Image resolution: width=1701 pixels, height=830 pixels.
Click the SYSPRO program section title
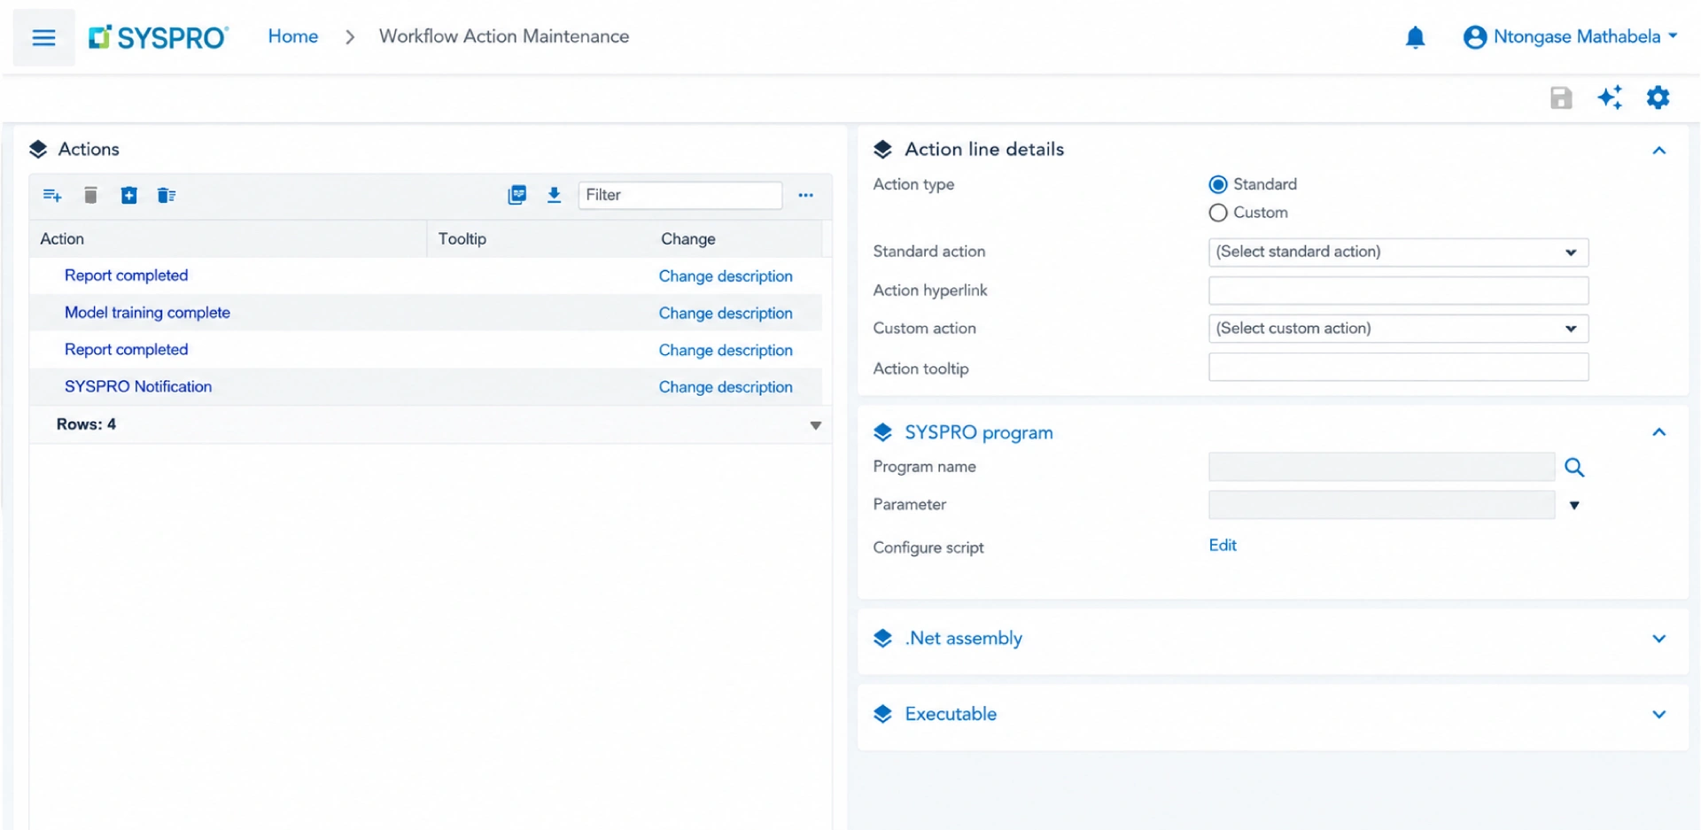[x=979, y=432]
